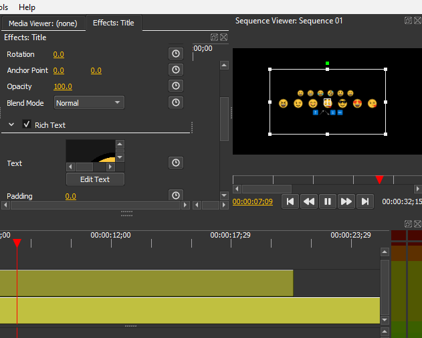Edit the Rotation value 0.0
Viewport: 422px width, 338px height.
pos(58,54)
